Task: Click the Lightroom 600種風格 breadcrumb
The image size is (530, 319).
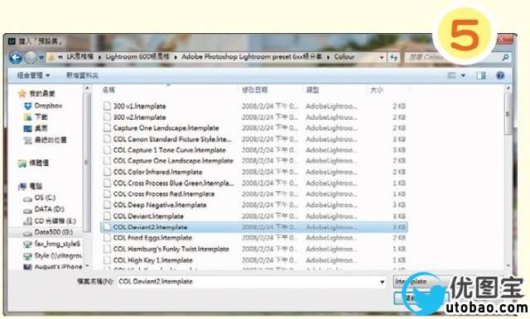Action: point(137,57)
